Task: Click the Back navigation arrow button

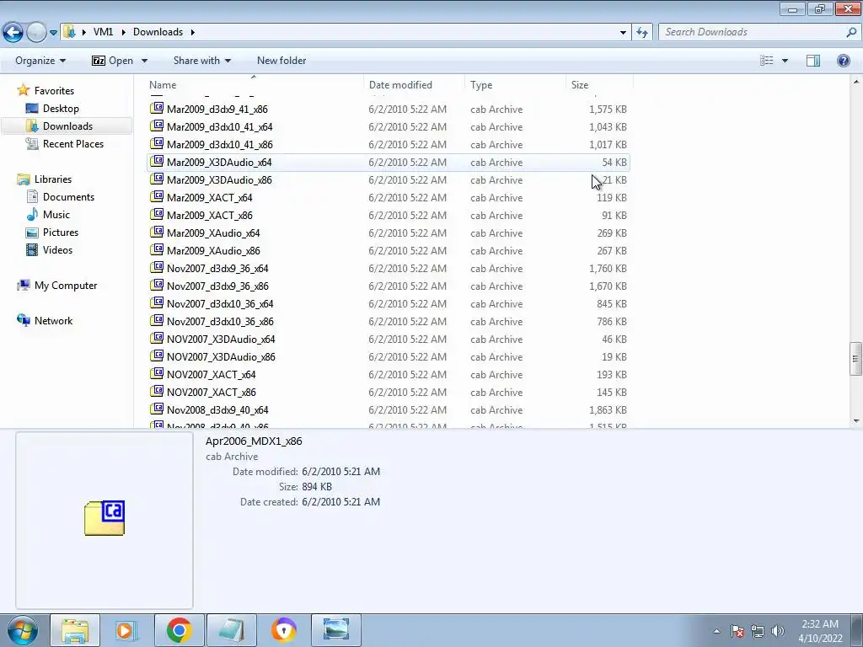Action: 13,33
